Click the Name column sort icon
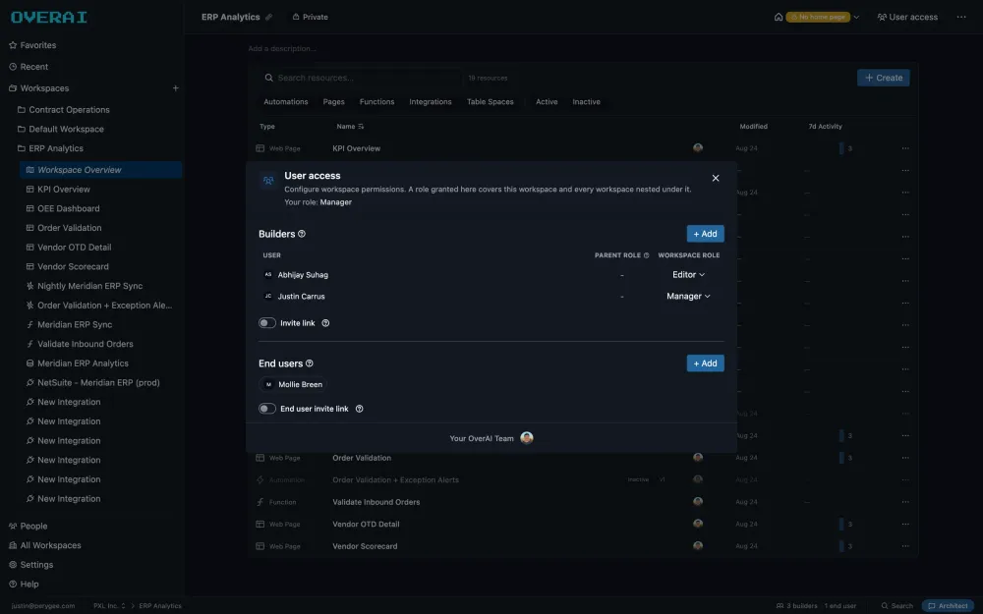983x614 pixels. point(361,127)
